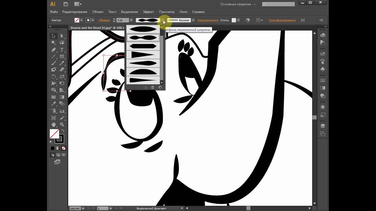Open the arrange documents dropdown
This screenshot has width=376, height=211.
pos(78,4)
